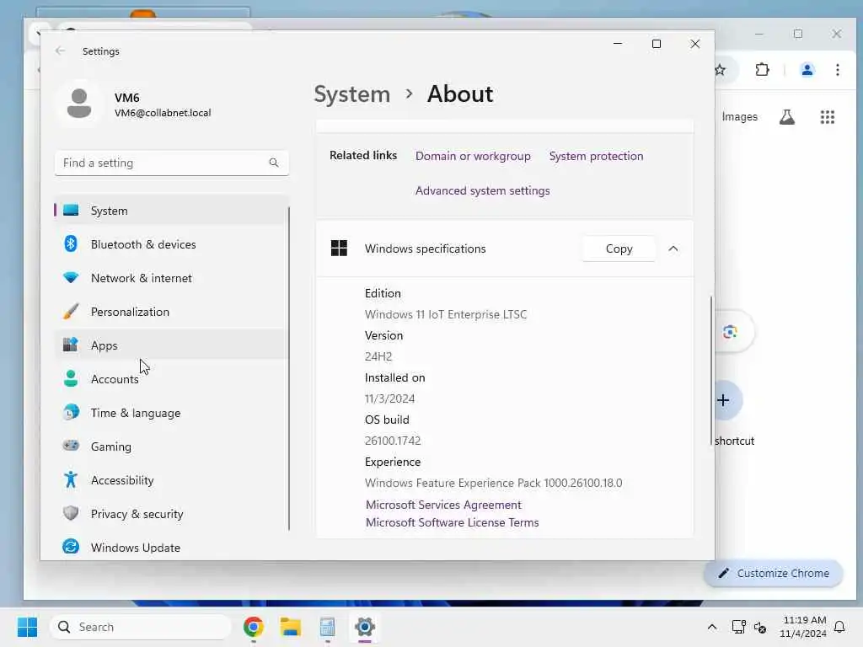
Task: Click the taskbar Search box
Action: [x=141, y=627]
